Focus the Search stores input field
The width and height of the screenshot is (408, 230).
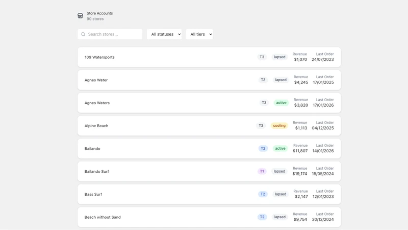(110, 34)
